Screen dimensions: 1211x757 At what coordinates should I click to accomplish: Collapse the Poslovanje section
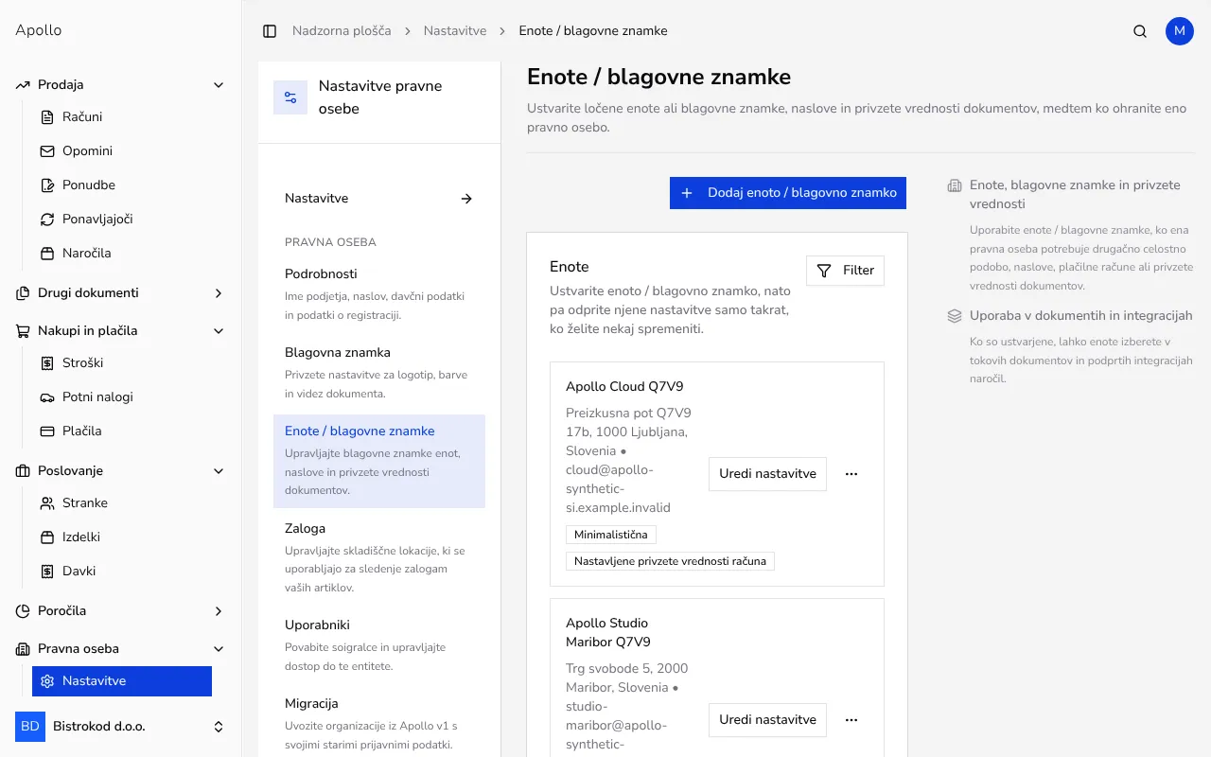pyautogui.click(x=121, y=471)
